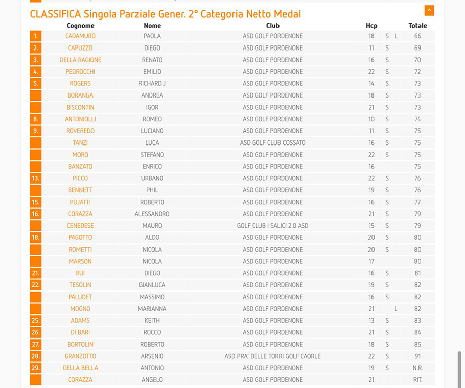Click the Totale column header
Viewport: 465px width, 388px height.
coord(417,26)
